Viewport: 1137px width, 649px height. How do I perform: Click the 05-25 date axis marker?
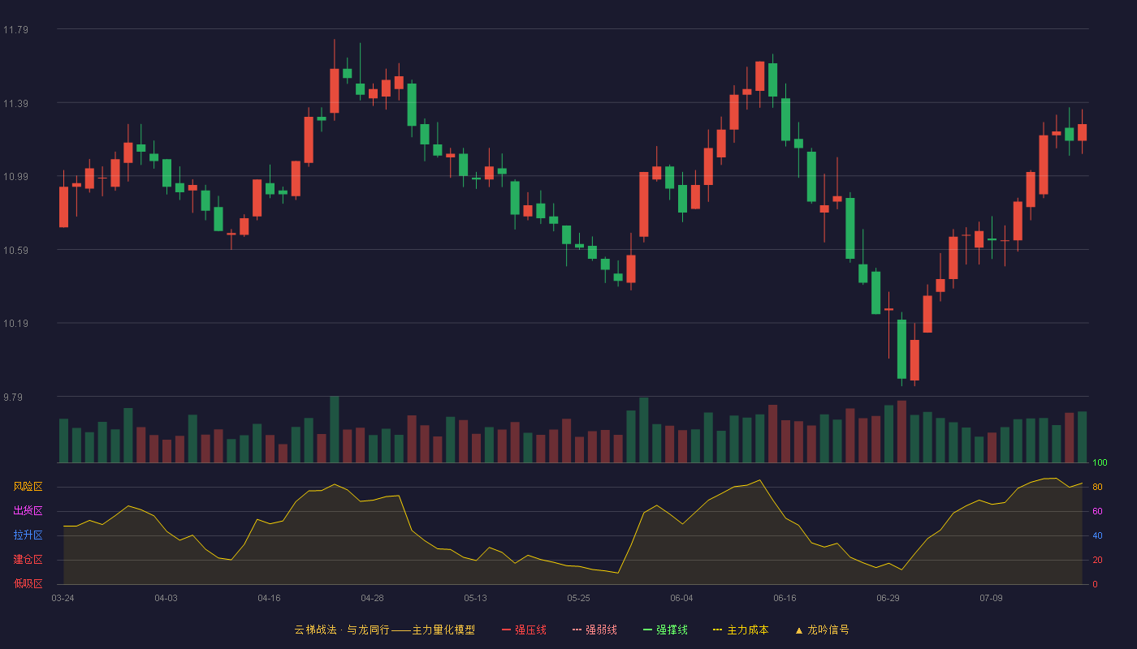pos(578,598)
